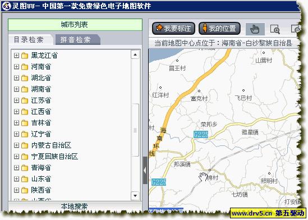The width and height of the screenshot is (308, 220).
Task: Click the G225 road marker near 荣邦乡
Action: (200, 135)
